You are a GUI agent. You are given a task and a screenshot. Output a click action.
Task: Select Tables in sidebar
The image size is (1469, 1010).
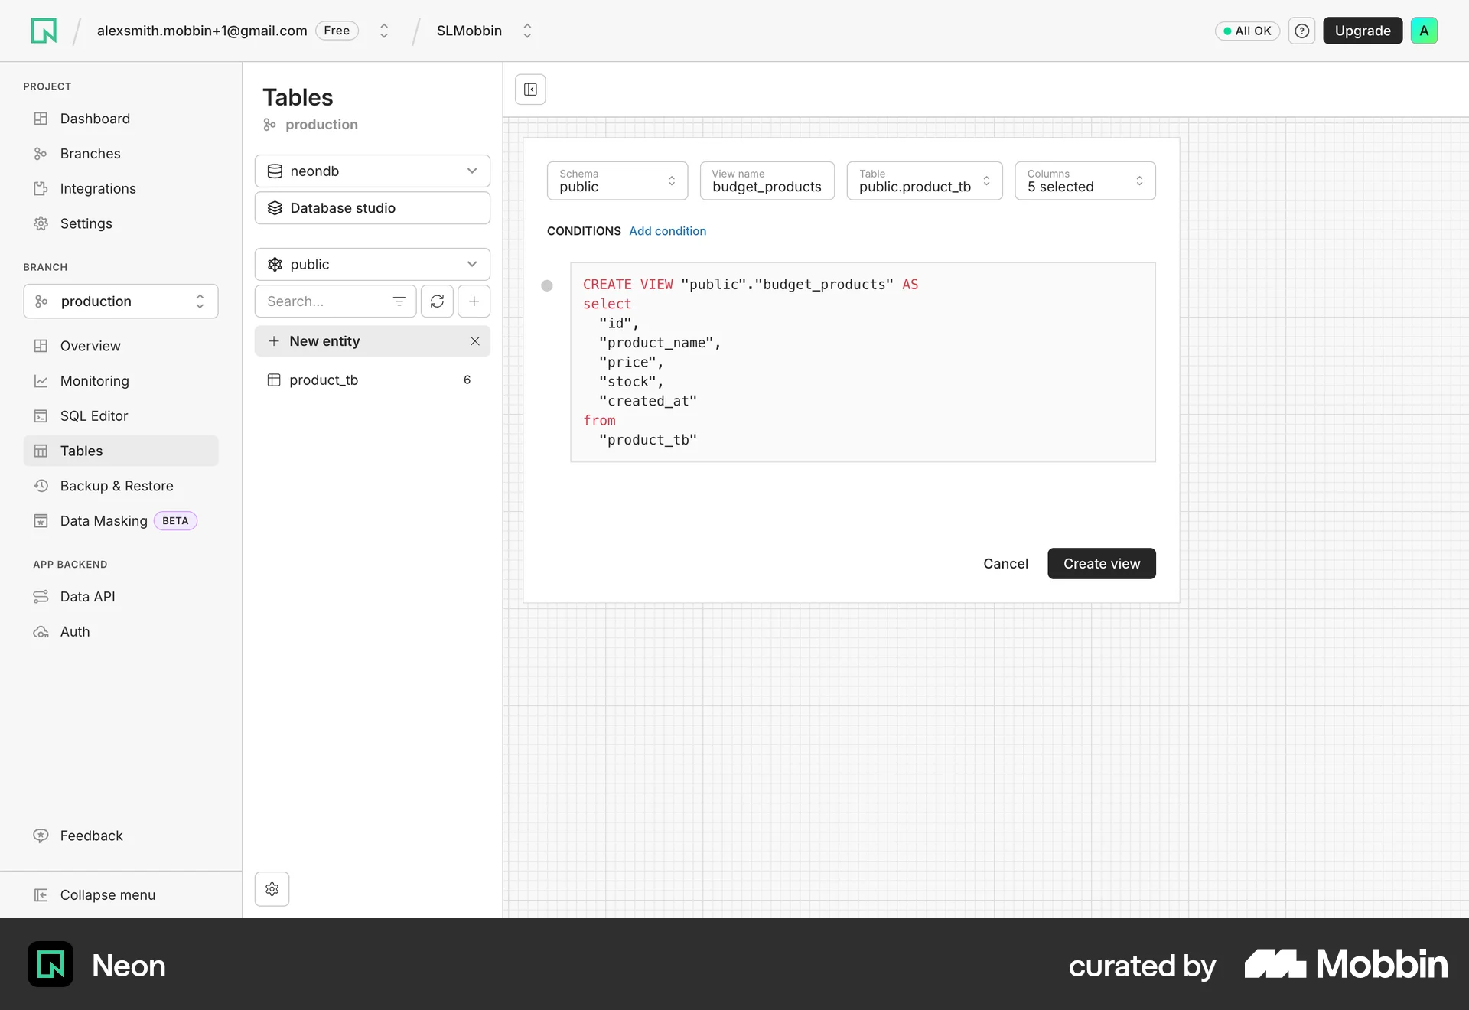coord(121,451)
